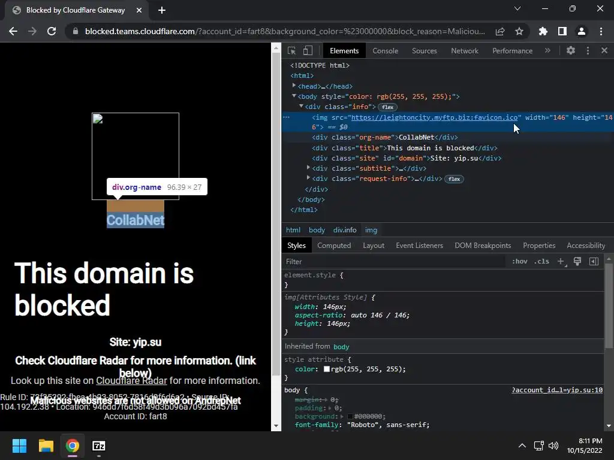This screenshot has width=614, height=460.
Task: Open the side panel icon
Action: 562,31
